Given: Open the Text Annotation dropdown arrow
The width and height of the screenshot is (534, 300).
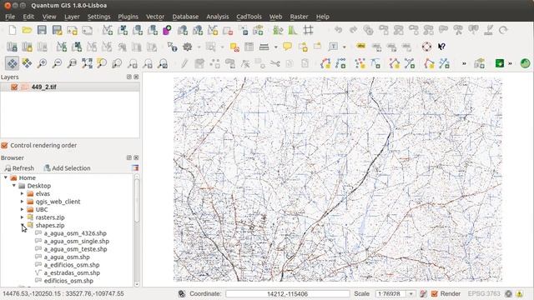Looking at the screenshot, I should (x=345, y=47).
